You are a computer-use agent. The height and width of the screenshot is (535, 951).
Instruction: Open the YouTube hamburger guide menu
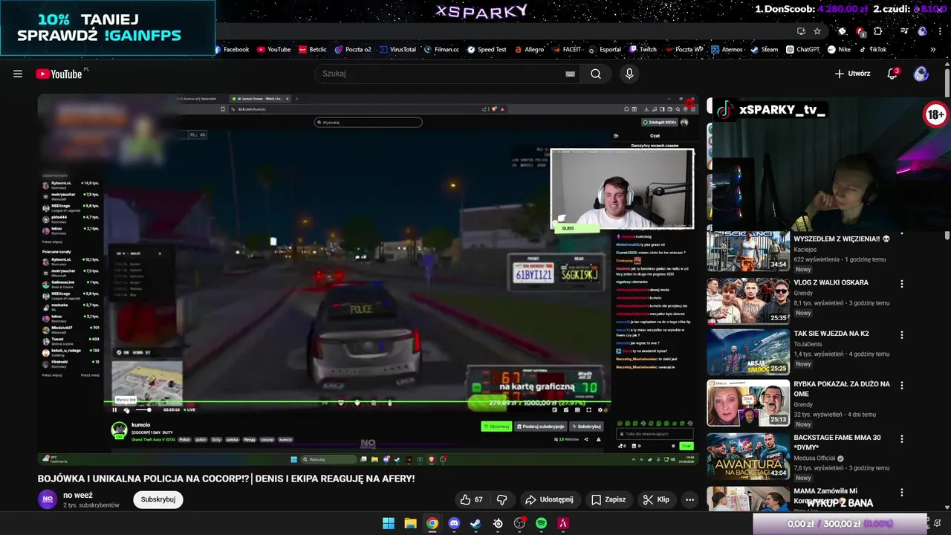[18, 74]
